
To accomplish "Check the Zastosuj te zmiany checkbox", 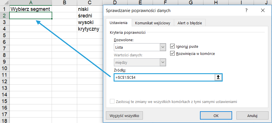I will click(x=112, y=102).
